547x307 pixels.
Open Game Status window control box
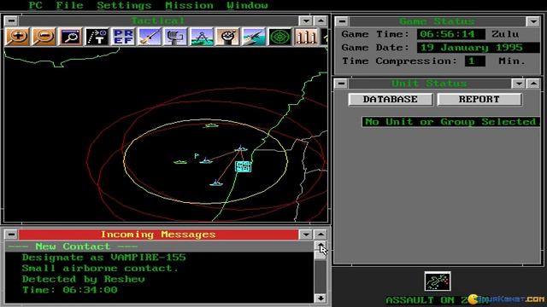[x=342, y=21]
